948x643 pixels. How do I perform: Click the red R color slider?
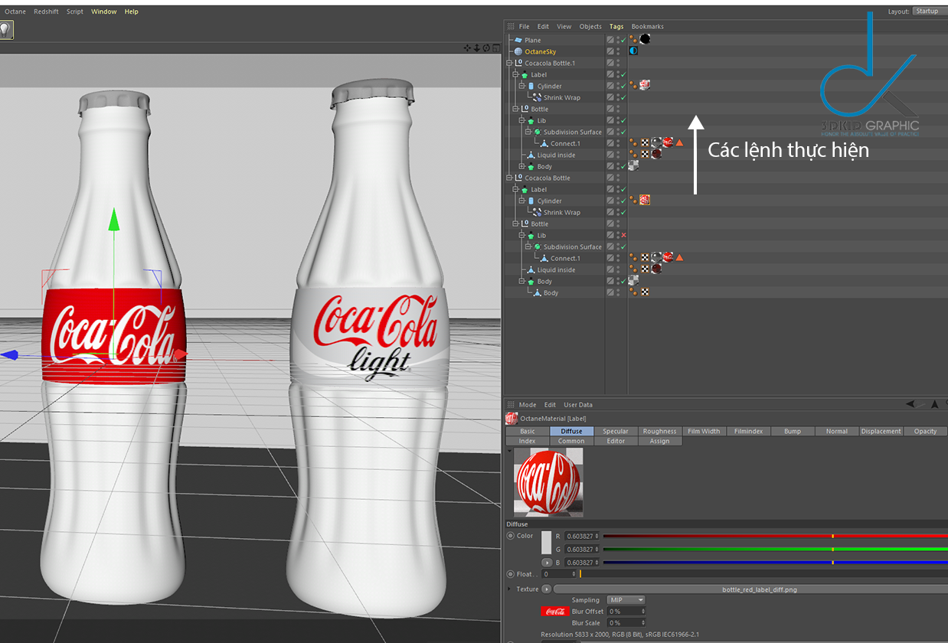coord(773,536)
